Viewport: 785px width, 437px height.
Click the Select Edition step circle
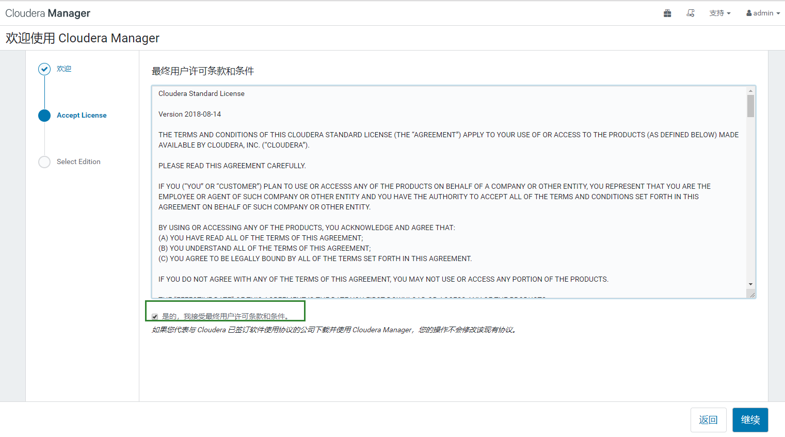tap(44, 162)
